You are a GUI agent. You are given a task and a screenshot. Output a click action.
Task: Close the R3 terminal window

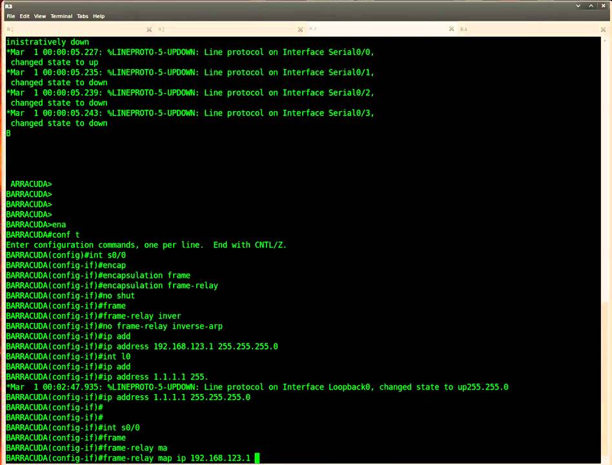tap(604, 6)
